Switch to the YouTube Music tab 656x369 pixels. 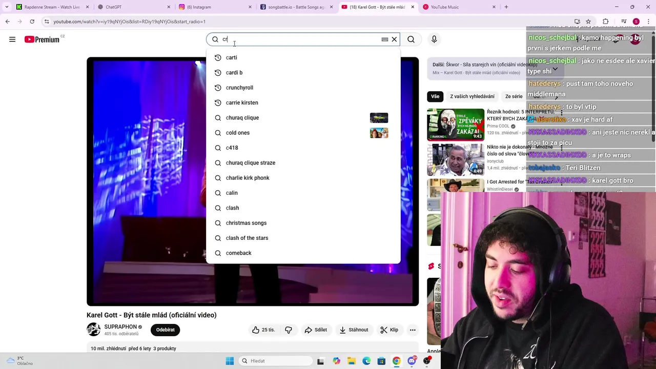tap(459, 7)
